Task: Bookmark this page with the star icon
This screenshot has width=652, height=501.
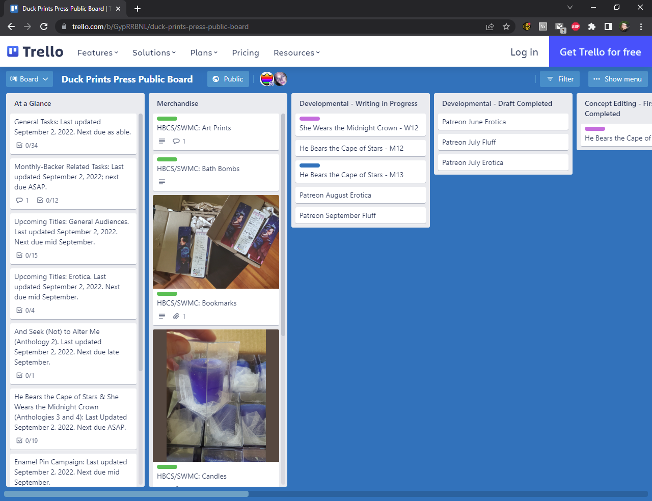Action: [506, 26]
